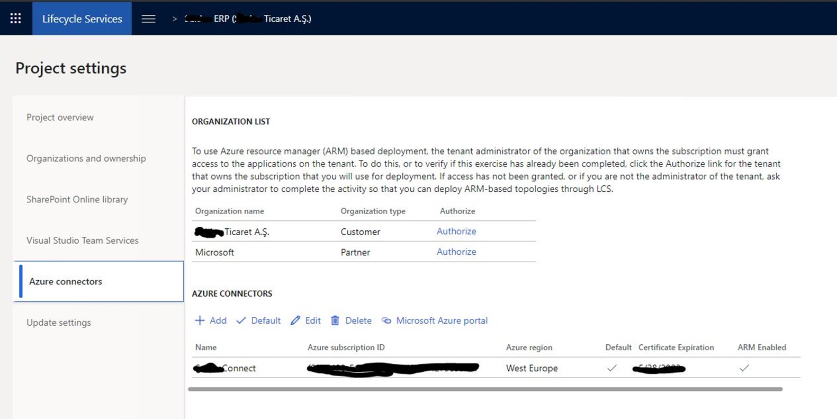Screen dimensions: 837x419
Task: Click the Microsoft Azure portal link icon
Action: click(x=386, y=320)
